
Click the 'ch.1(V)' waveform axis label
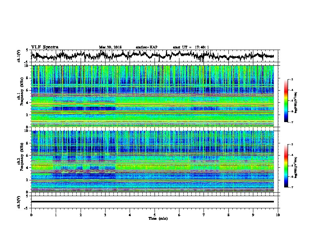coord(19,56)
